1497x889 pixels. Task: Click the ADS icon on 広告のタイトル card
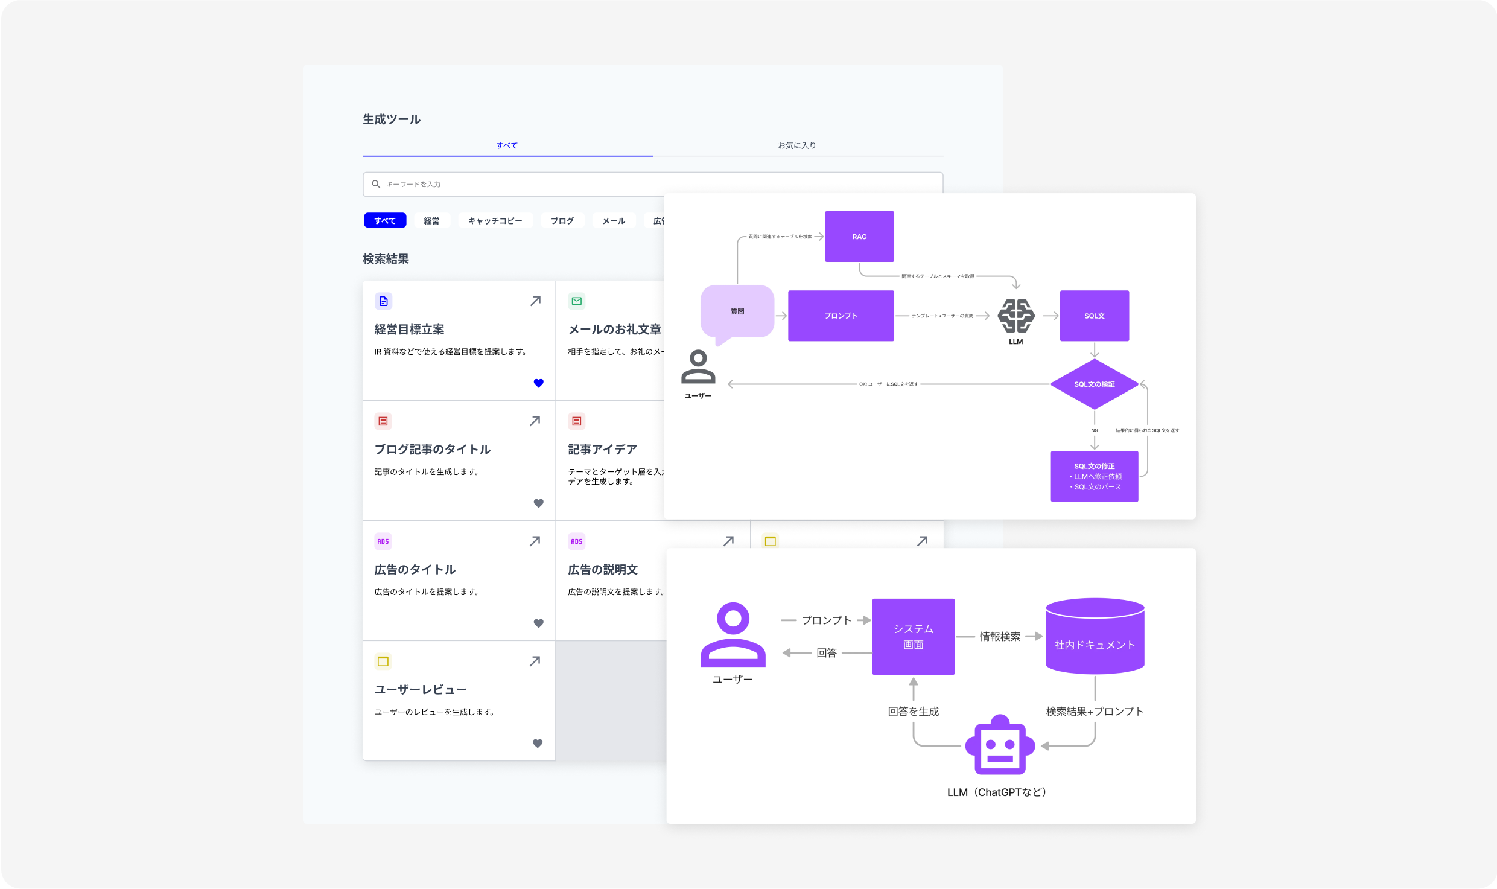pos(383,541)
